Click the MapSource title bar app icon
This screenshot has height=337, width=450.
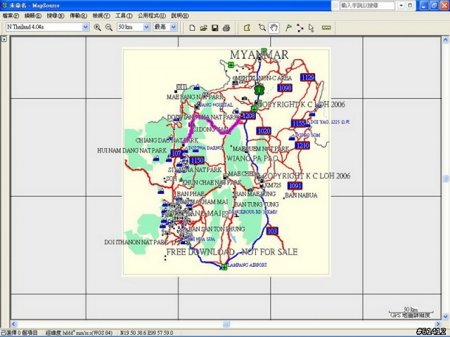click(x=4, y=5)
